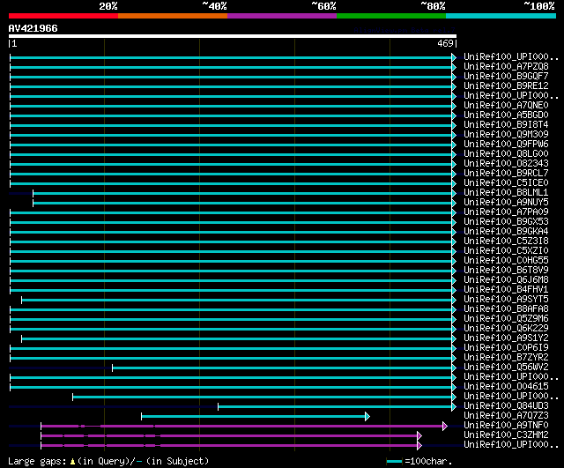Screen dimensions: 564x468
Task: Click the cyan ~100% legend segment
Action: (x=501, y=16)
